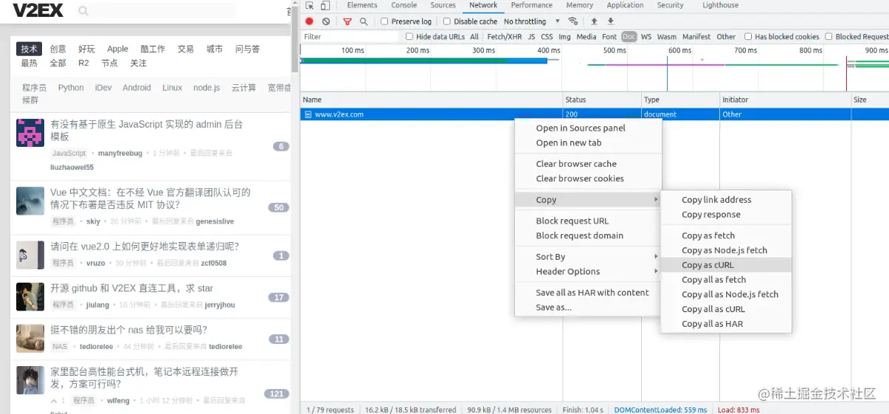Select Open in new tab
The image size is (889, 414).
588,142
